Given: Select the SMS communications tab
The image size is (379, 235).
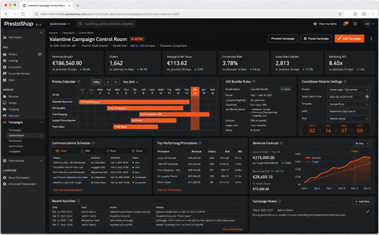Looking at the screenshot, I should [85, 151].
